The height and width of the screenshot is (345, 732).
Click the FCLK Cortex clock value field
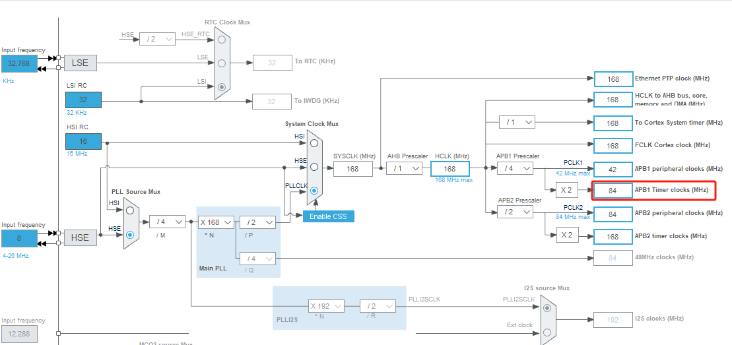[x=613, y=146]
